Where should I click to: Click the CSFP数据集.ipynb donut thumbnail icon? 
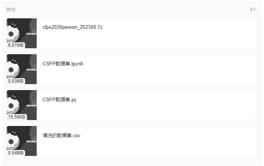pyautogui.click(x=22, y=69)
